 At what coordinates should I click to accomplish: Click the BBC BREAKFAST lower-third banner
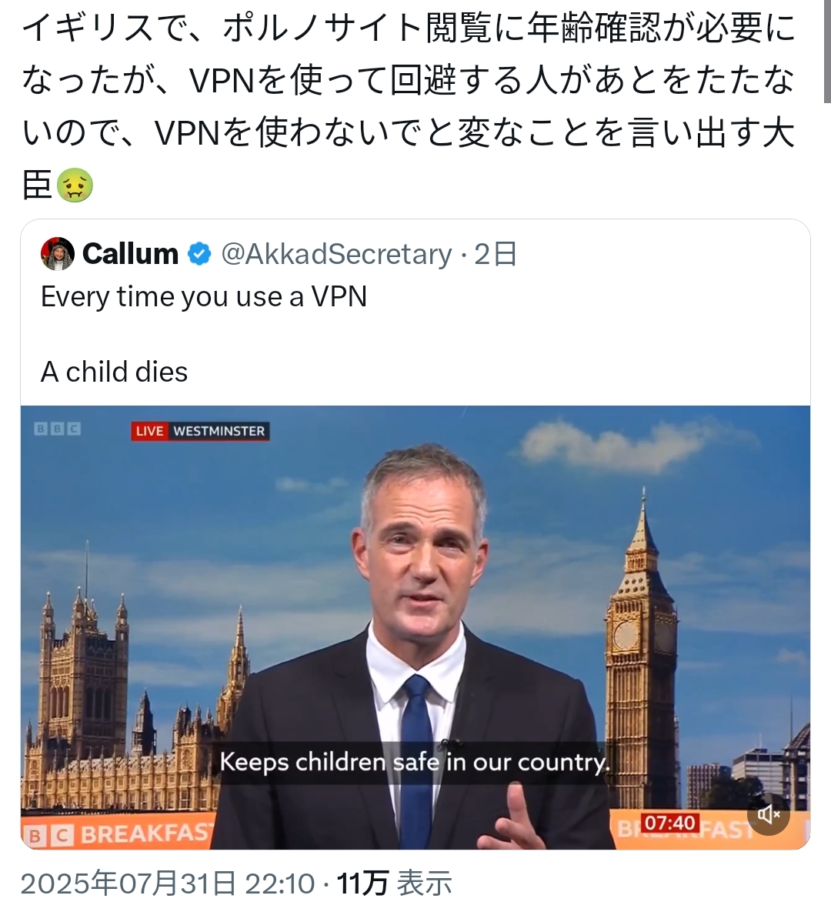118,833
